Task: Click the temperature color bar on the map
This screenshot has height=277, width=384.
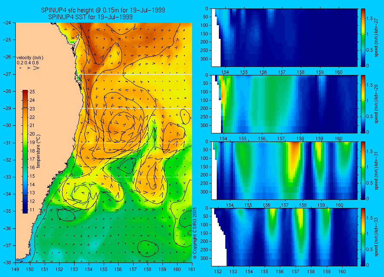Action: point(25,152)
